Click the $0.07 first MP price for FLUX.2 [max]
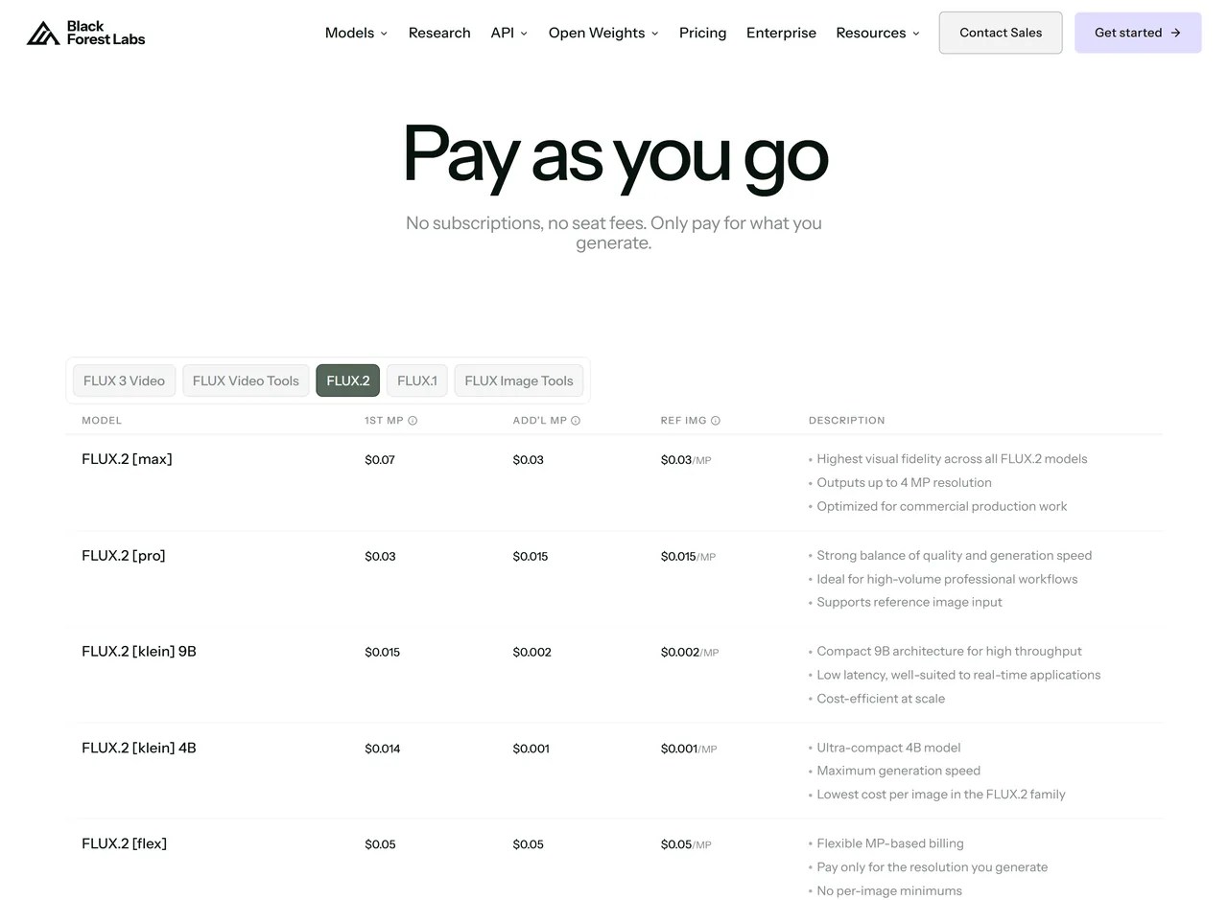This screenshot has width=1228, height=900. 380,460
